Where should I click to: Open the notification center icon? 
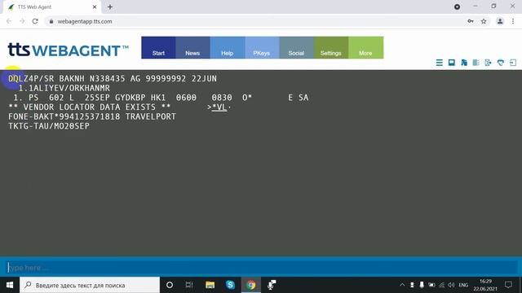pyautogui.click(x=508, y=285)
